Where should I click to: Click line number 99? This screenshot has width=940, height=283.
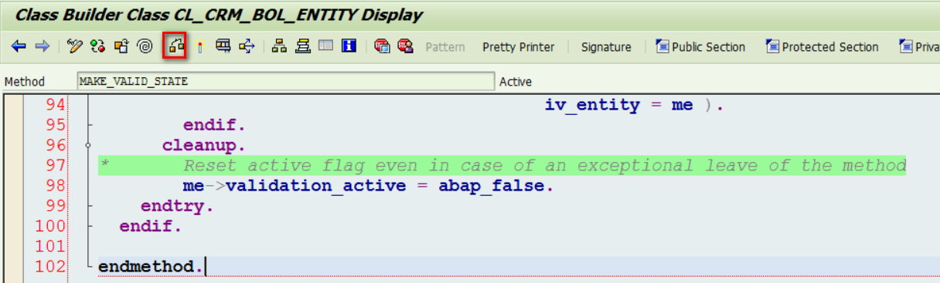click(55, 206)
